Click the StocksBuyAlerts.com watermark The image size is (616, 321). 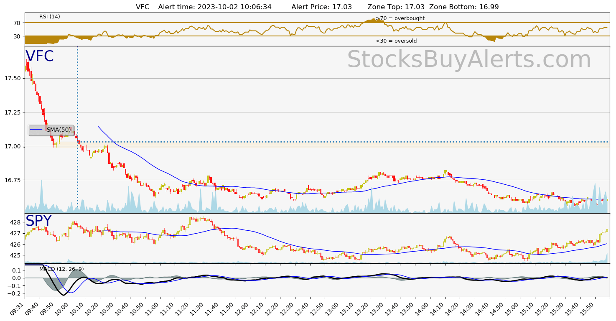pos(469,60)
